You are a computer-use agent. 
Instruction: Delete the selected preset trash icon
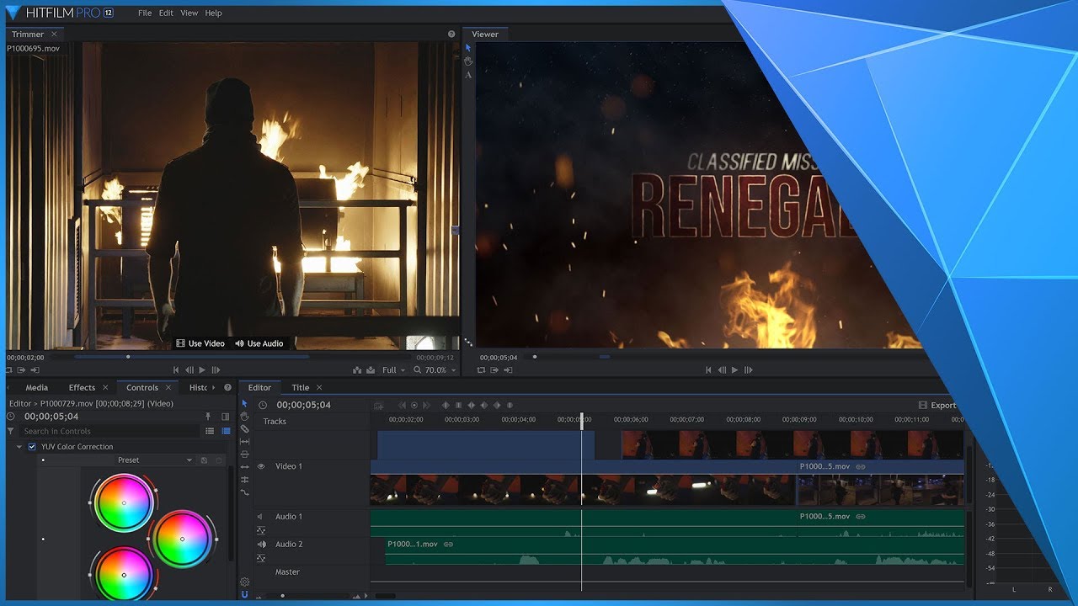point(219,460)
